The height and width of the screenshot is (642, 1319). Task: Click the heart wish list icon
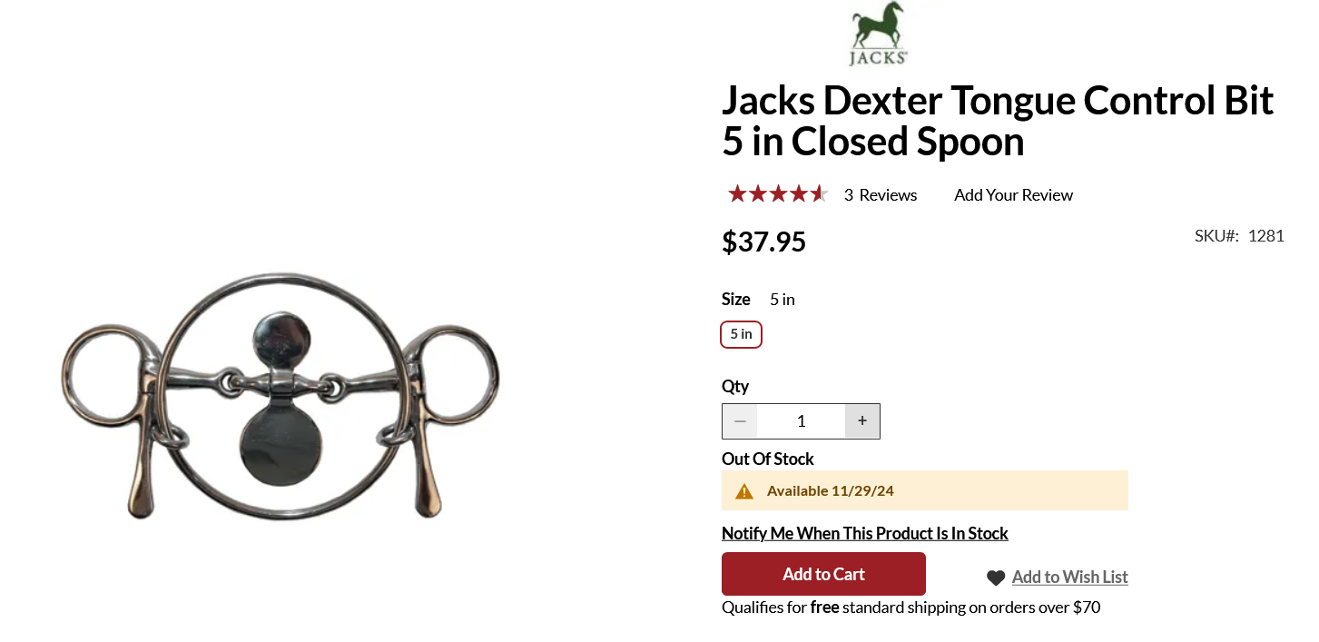996,578
